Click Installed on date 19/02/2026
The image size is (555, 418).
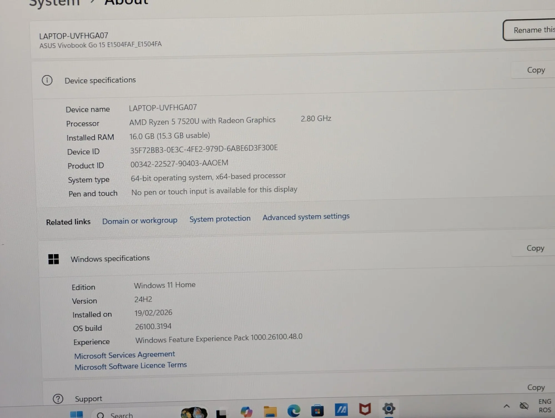(x=153, y=313)
